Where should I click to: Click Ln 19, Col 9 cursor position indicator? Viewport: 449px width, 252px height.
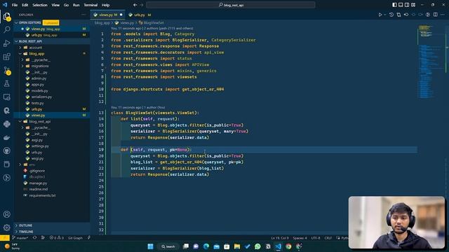click(x=280, y=238)
